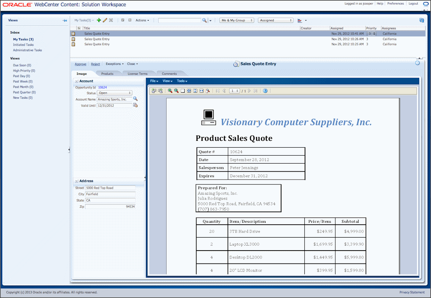
Task: Click the Street field with 5000 Red Top Road
Action: 110,188
